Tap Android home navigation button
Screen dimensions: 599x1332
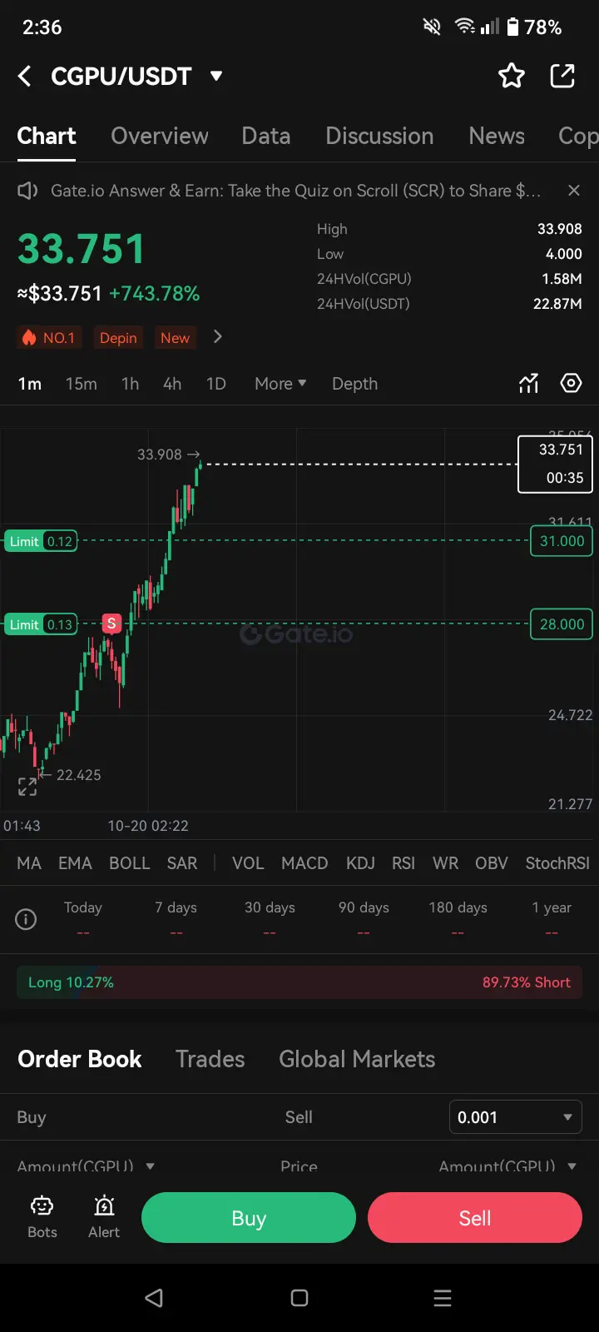(x=299, y=1298)
